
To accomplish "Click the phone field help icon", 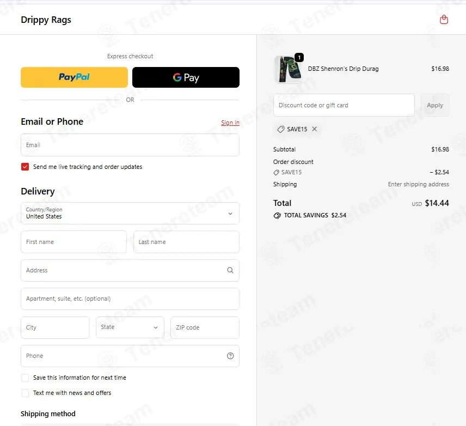I will click(x=230, y=356).
